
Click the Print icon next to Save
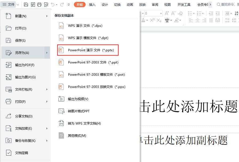point(39,5)
